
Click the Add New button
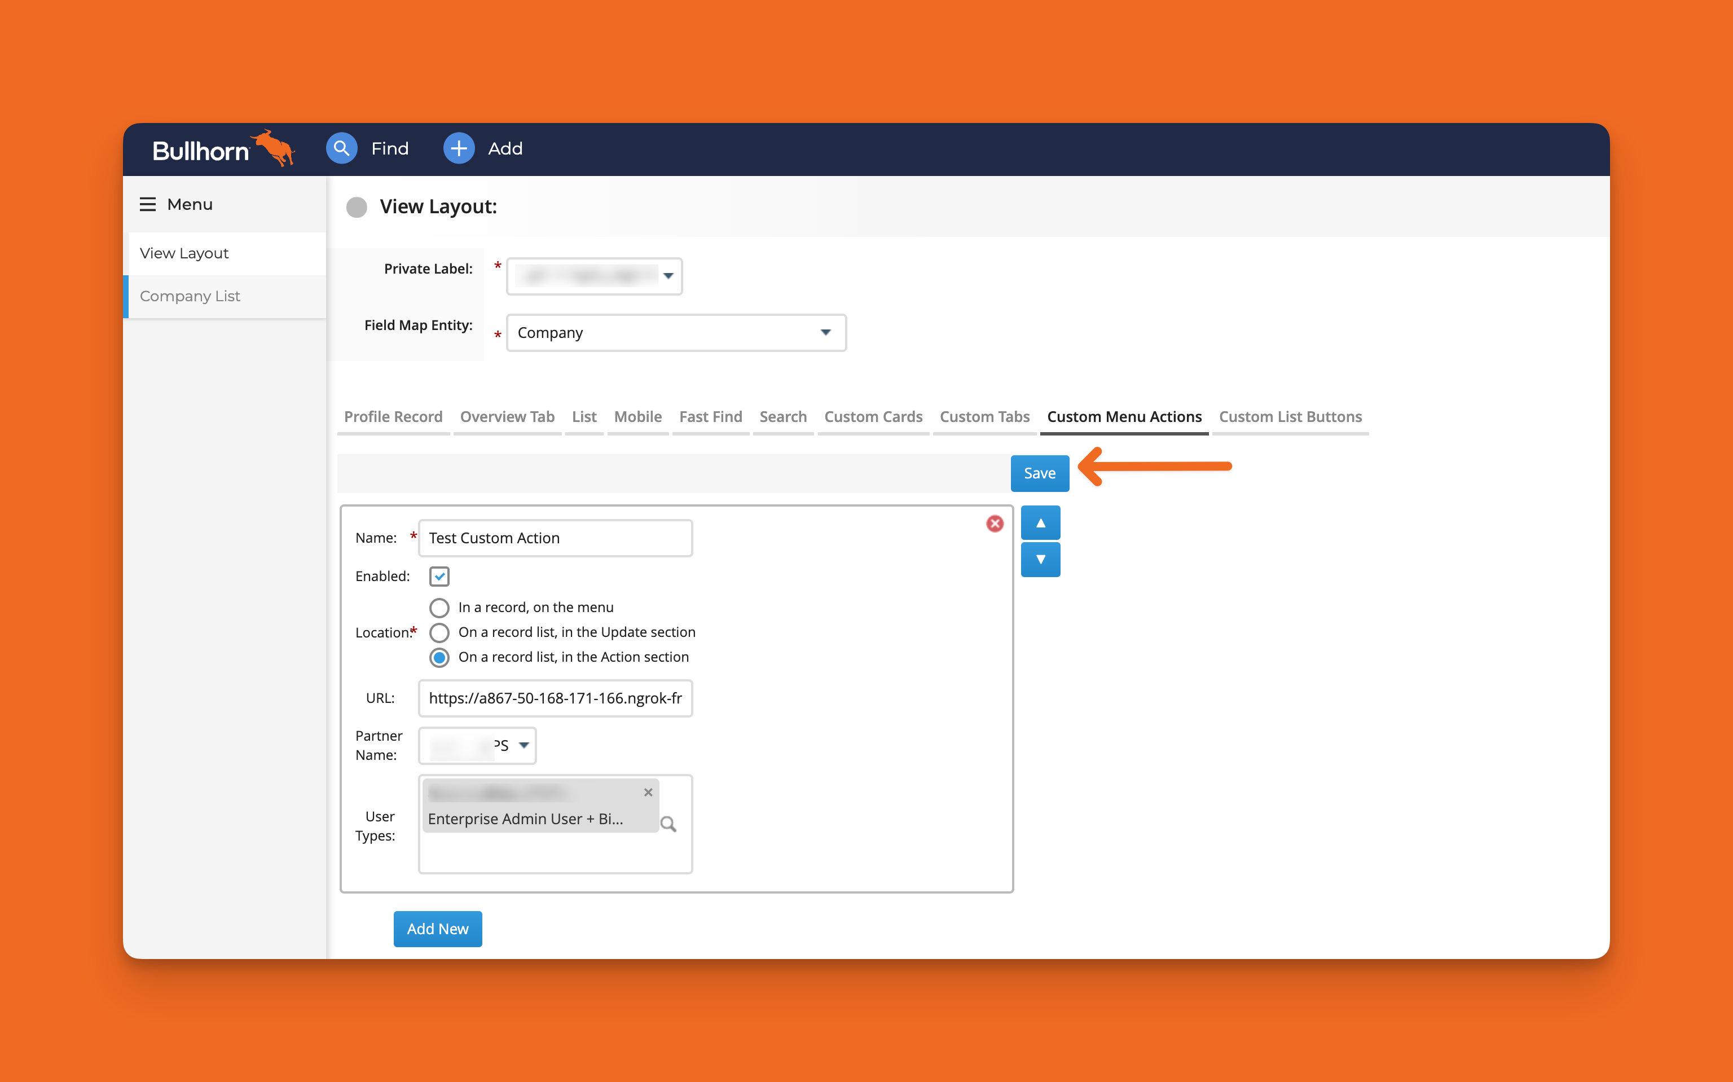pyautogui.click(x=437, y=929)
